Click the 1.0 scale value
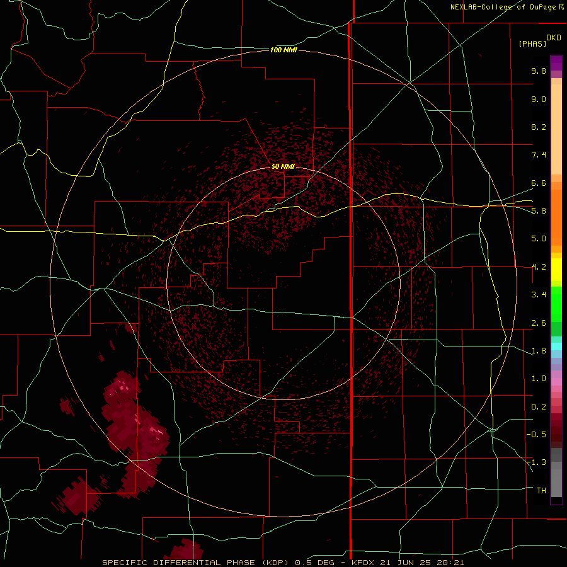The image size is (567, 567). (x=539, y=379)
